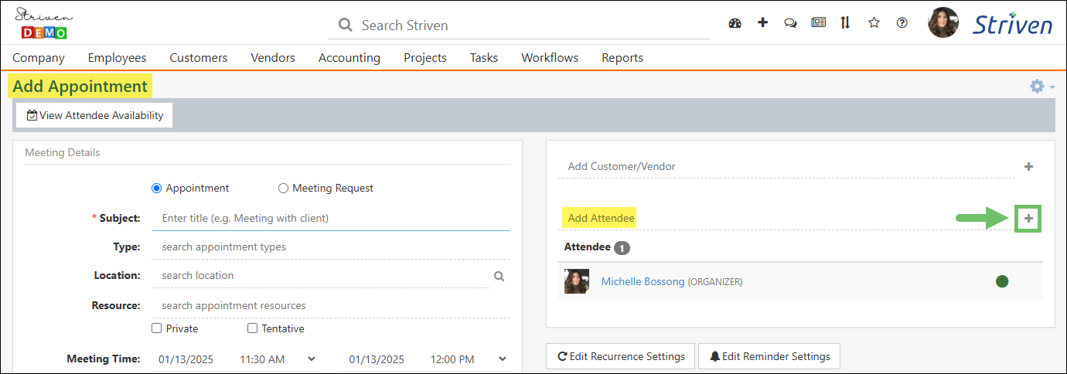
Task: Click the Striven Demo logo
Action: point(41,22)
